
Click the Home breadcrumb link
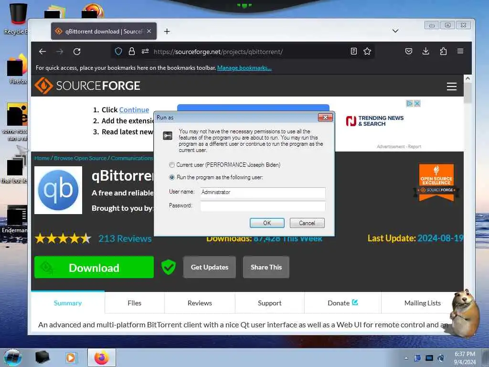click(42, 158)
